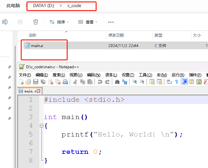Click the 此电脑 breadcrumb
The image size is (208, 168).
13,5
